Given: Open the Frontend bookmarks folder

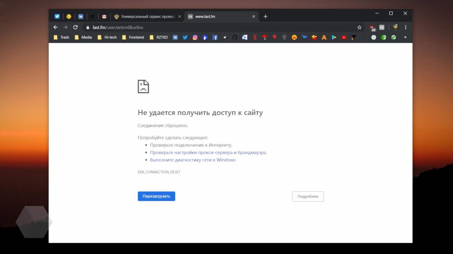Looking at the screenshot, I should coord(133,37).
